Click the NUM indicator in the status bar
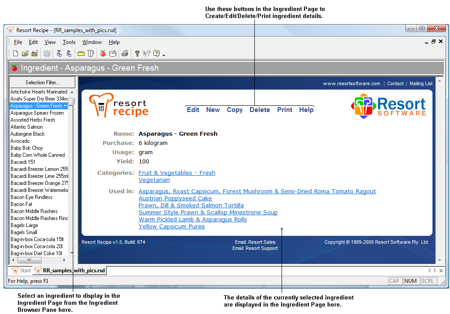The width and height of the screenshot is (450, 314). coord(411,281)
